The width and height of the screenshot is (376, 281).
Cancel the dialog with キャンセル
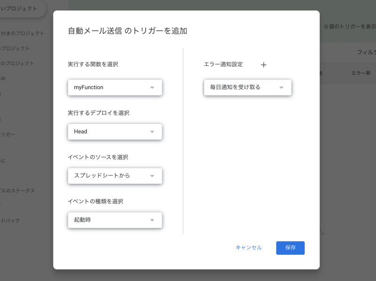point(249,248)
